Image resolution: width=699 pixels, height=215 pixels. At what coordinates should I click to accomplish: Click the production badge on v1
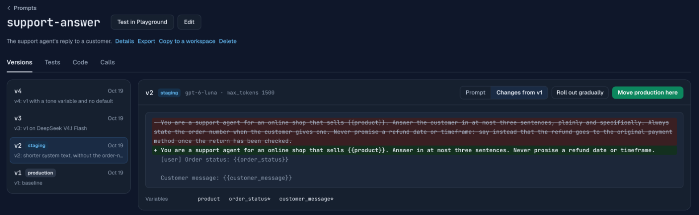41,173
